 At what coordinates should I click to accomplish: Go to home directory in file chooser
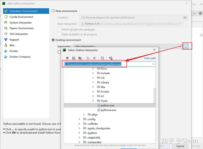click(67, 58)
